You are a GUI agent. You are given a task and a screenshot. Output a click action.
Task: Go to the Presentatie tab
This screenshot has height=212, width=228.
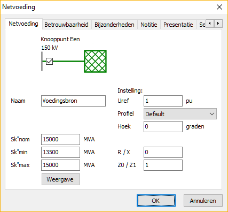[178, 25]
